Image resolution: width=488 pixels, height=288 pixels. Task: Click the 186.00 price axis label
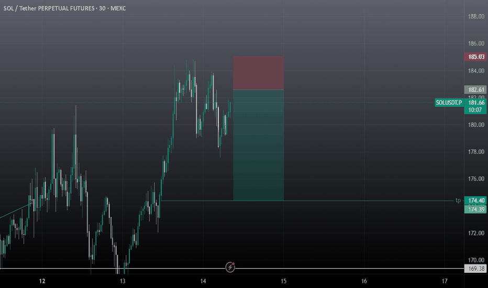click(476, 43)
